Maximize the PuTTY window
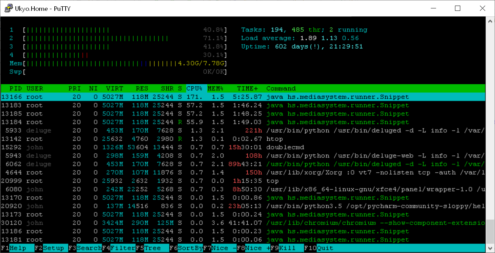 (x=457, y=8)
